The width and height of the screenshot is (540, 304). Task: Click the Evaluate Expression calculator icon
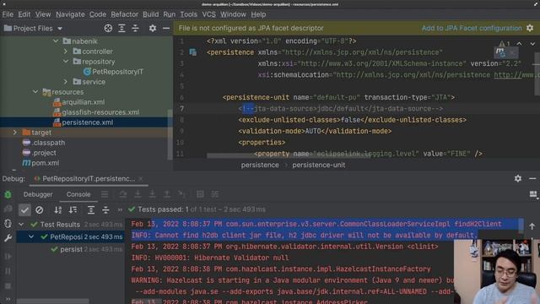coord(200,194)
